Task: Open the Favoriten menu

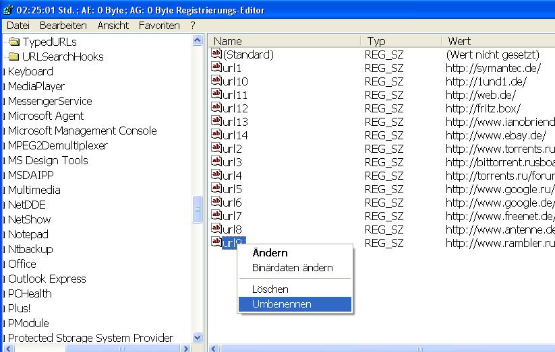Action: click(159, 26)
